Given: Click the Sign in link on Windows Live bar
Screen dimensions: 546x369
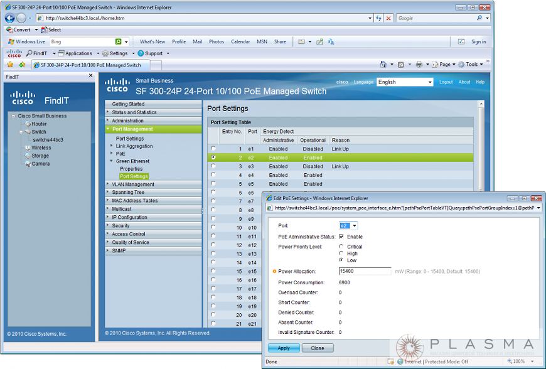Looking at the screenshot, I should click(478, 42).
